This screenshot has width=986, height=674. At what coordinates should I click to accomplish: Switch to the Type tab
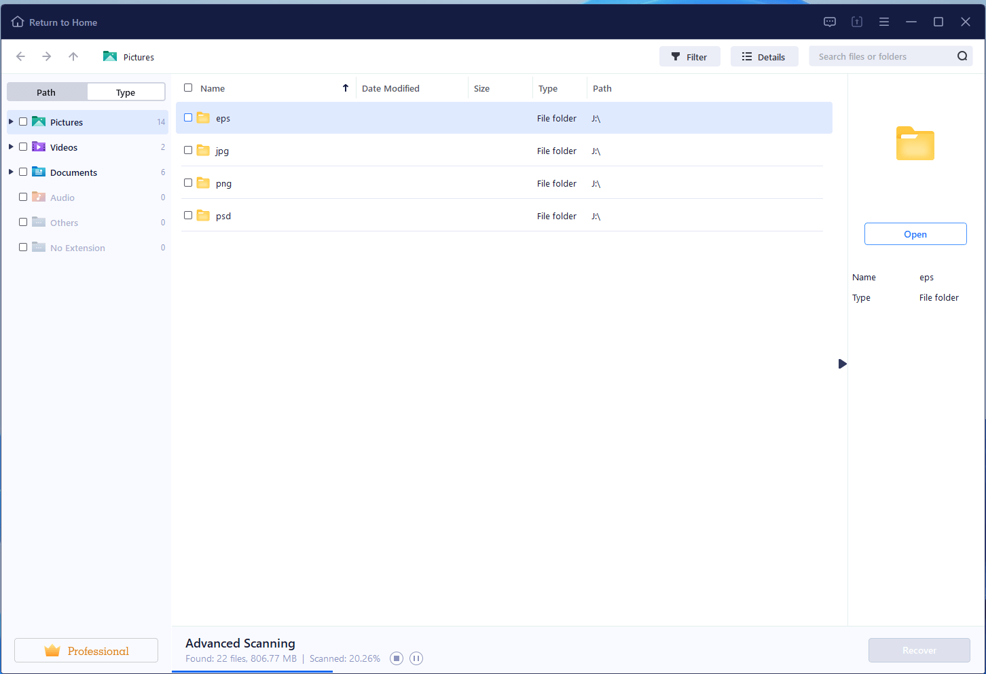click(126, 92)
